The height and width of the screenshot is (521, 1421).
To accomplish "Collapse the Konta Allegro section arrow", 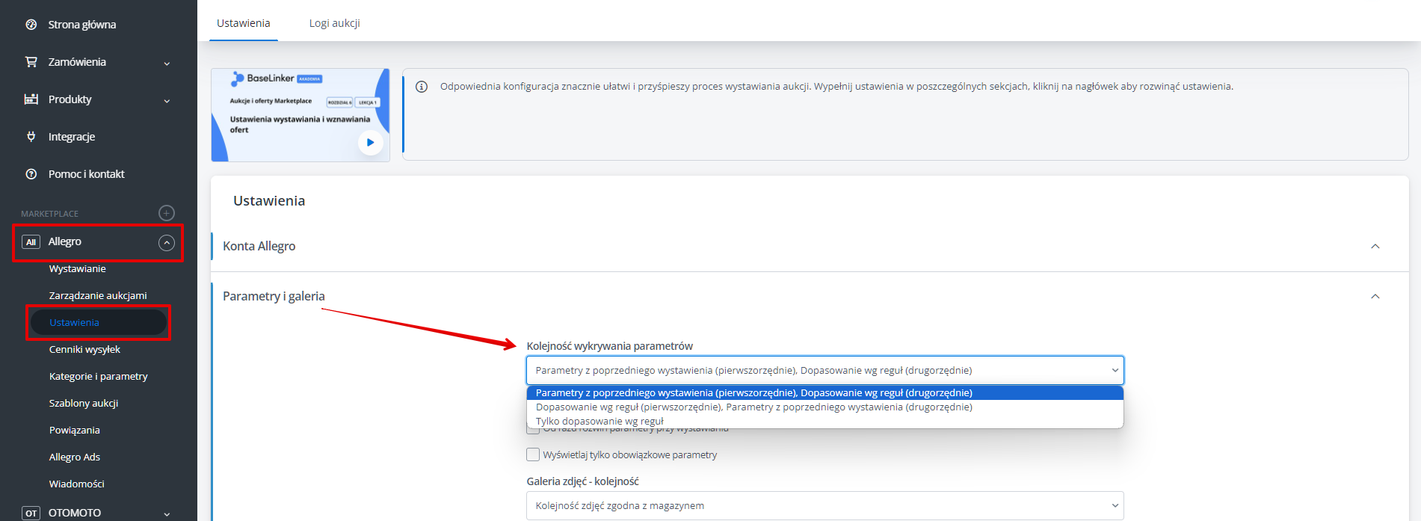I will click(1375, 247).
